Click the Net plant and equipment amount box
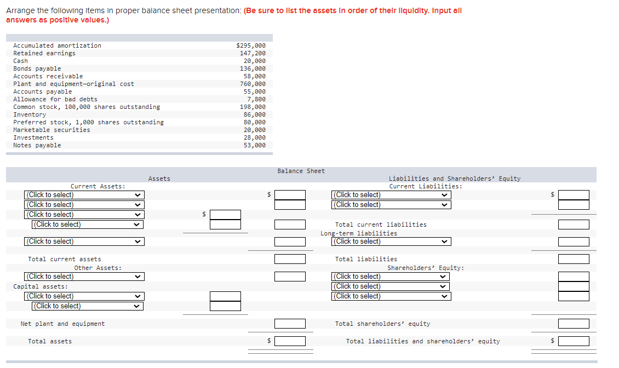The height and width of the screenshot is (368, 619). pos(290,323)
